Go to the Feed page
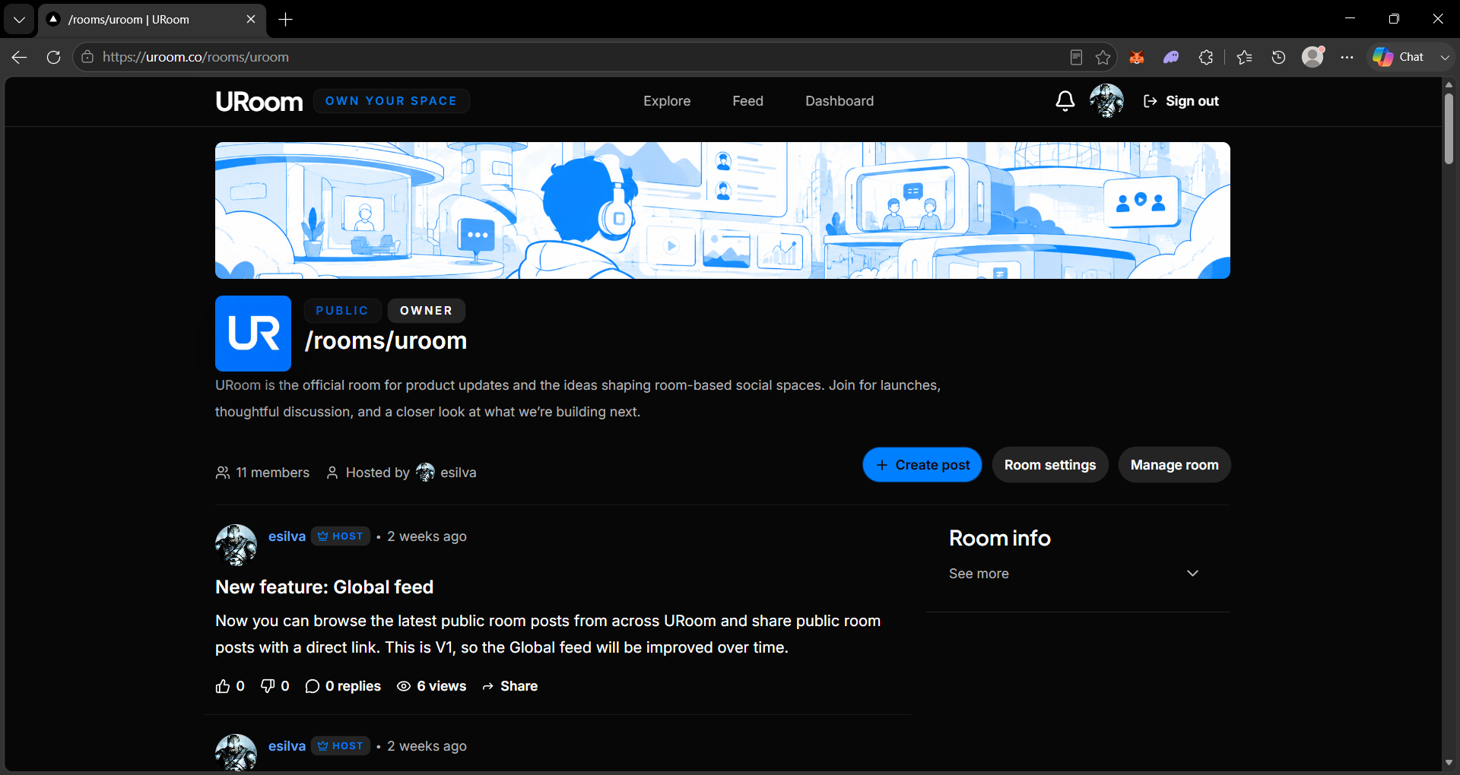This screenshot has height=775, width=1460. point(747,101)
